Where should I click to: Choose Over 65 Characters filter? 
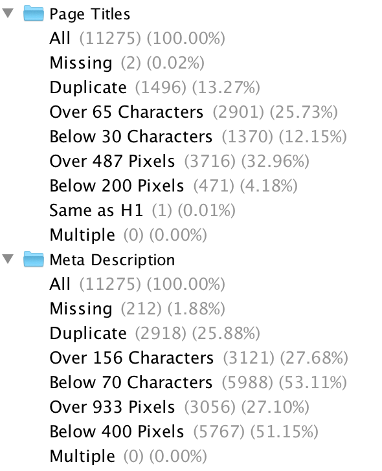pos(194,112)
